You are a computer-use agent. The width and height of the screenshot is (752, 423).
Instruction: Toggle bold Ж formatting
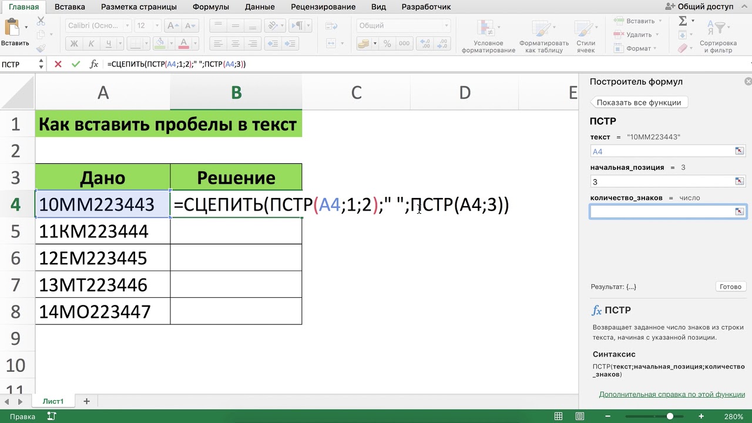tap(74, 43)
